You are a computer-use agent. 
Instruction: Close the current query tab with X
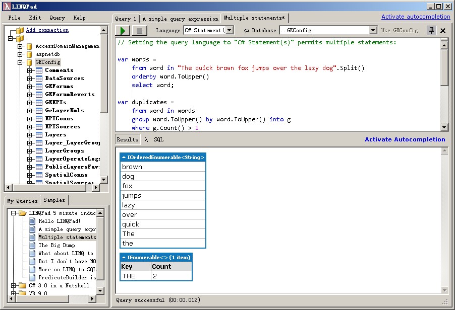[443, 31]
